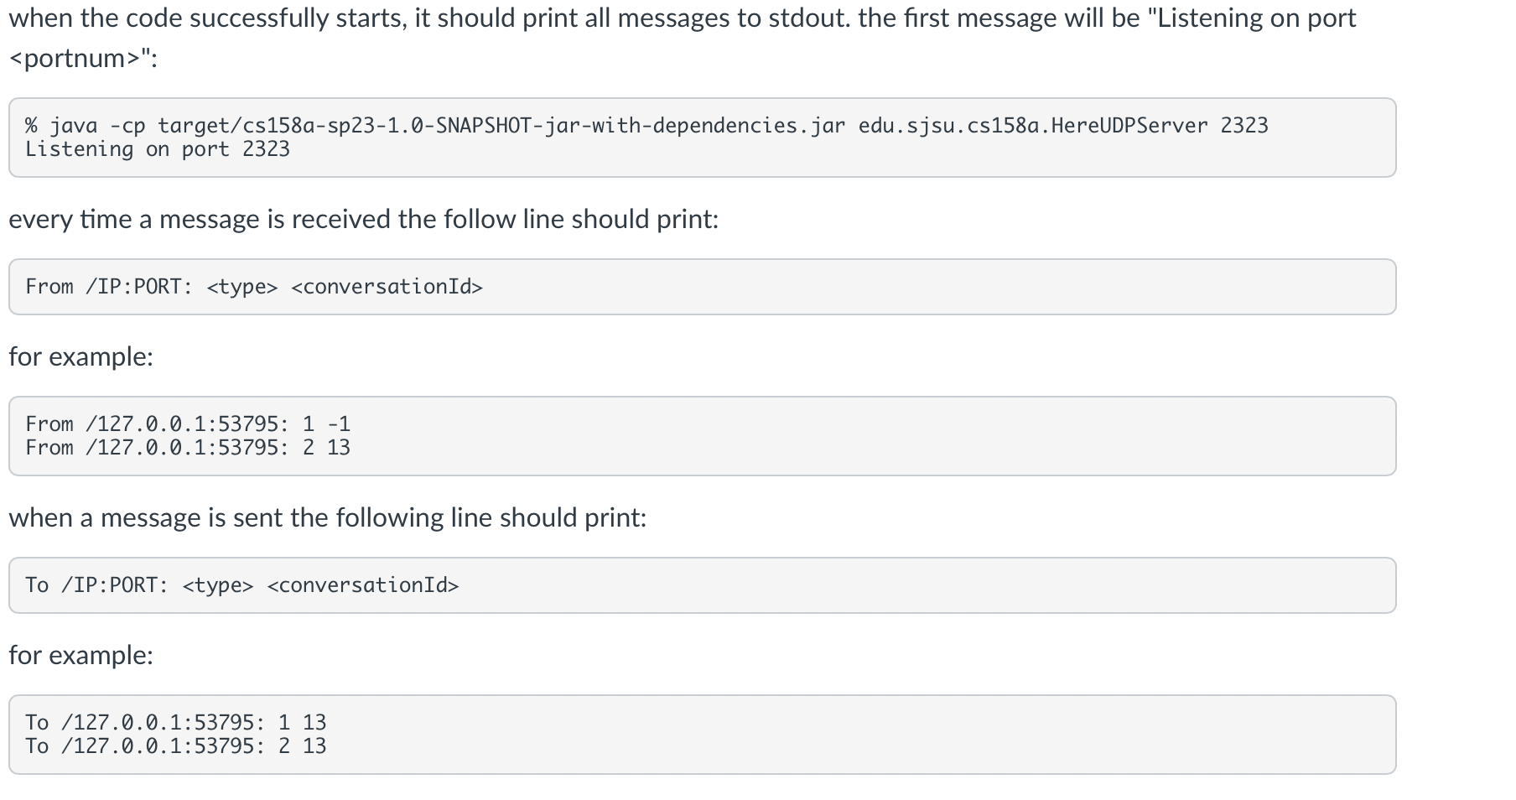The width and height of the screenshot is (1516, 800).
Task: Click "for example:" above the From lines
Action: (80, 357)
